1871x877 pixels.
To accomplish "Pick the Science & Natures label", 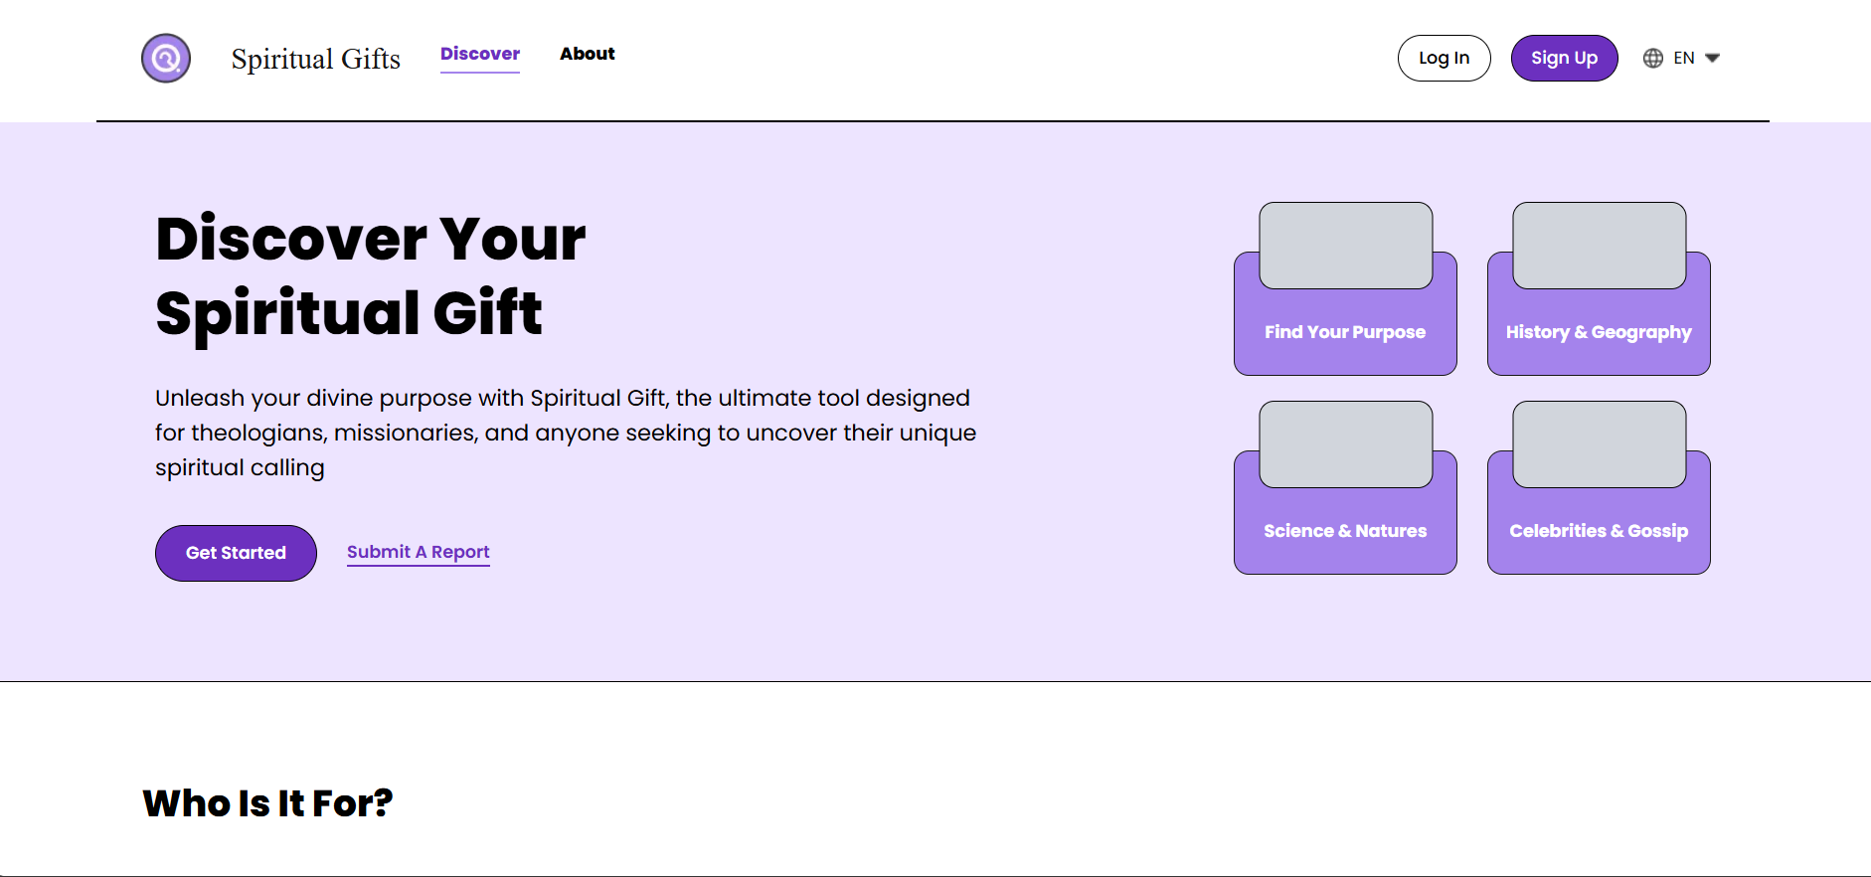I will (1344, 531).
